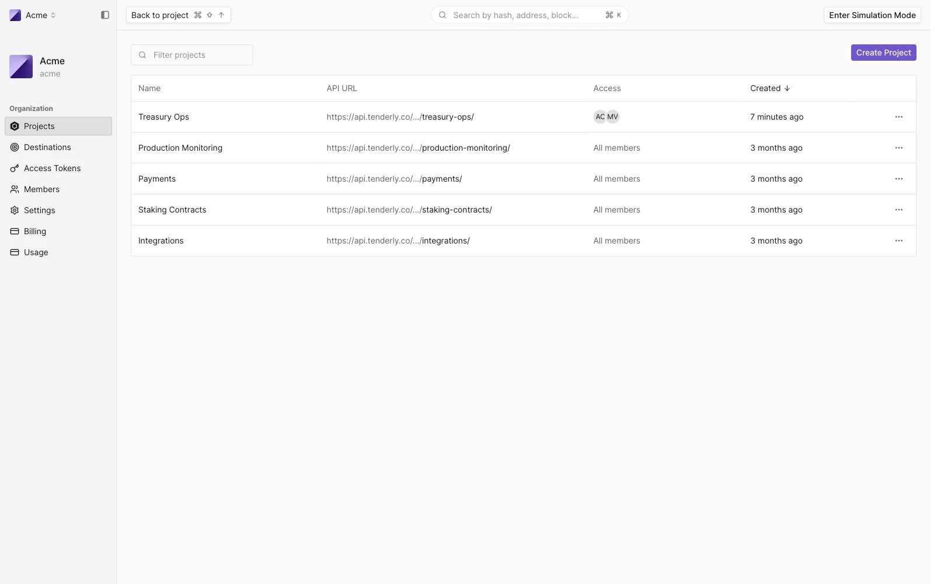Image resolution: width=934 pixels, height=584 pixels.
Task: Open Staking Contracts row options menu
Action: [898, 210]
